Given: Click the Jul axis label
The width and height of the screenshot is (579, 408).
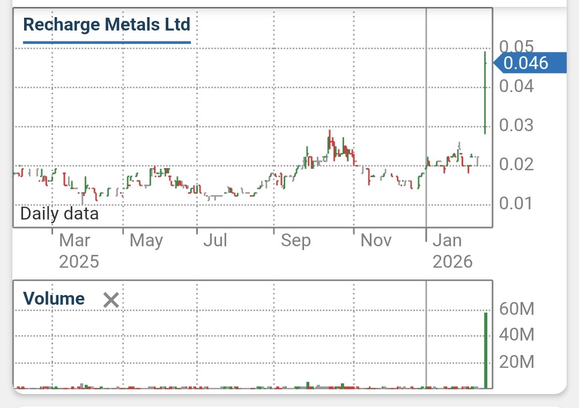Looking at the screenshot, I should 215,240.
